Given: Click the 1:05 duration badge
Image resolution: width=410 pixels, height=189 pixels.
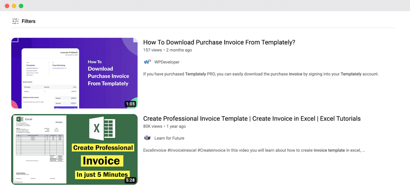Looking at the screenshot, I should pos(131,104).
